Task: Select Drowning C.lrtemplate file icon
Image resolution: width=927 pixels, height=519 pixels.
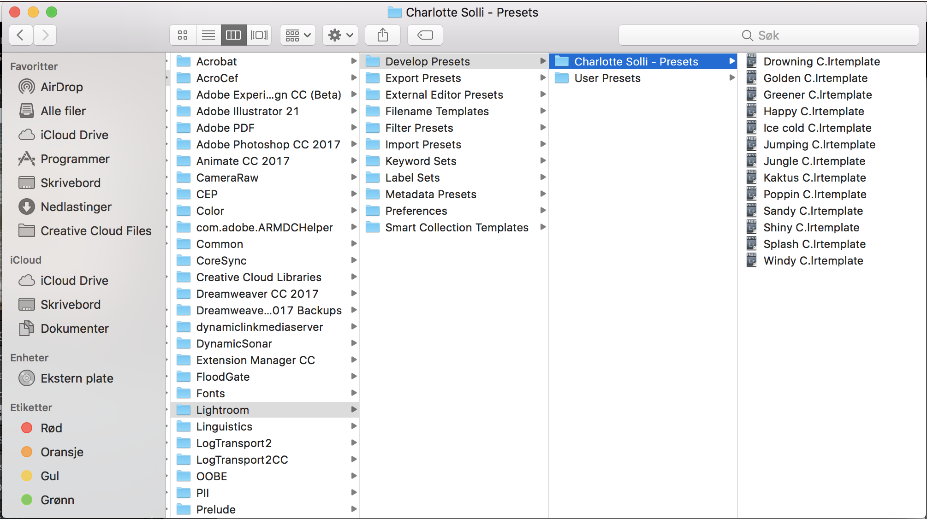Action: tap(752, 61)
